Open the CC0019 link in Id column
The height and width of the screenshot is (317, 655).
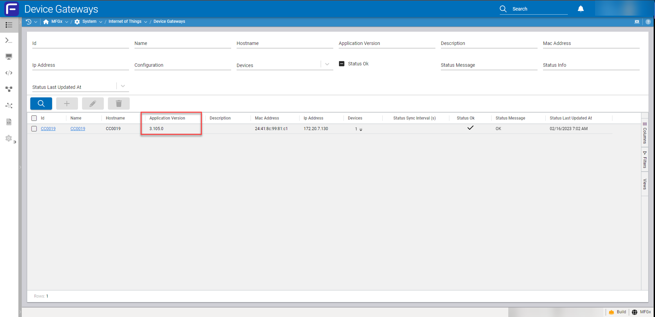click(48, 129)
